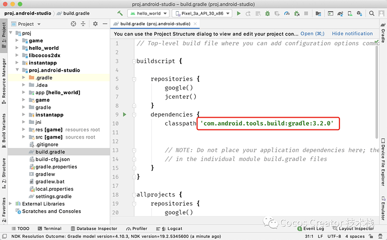Screen dimensions: 387x240
Task: Click Run with Coverage icon
Action: coord(277,13)
